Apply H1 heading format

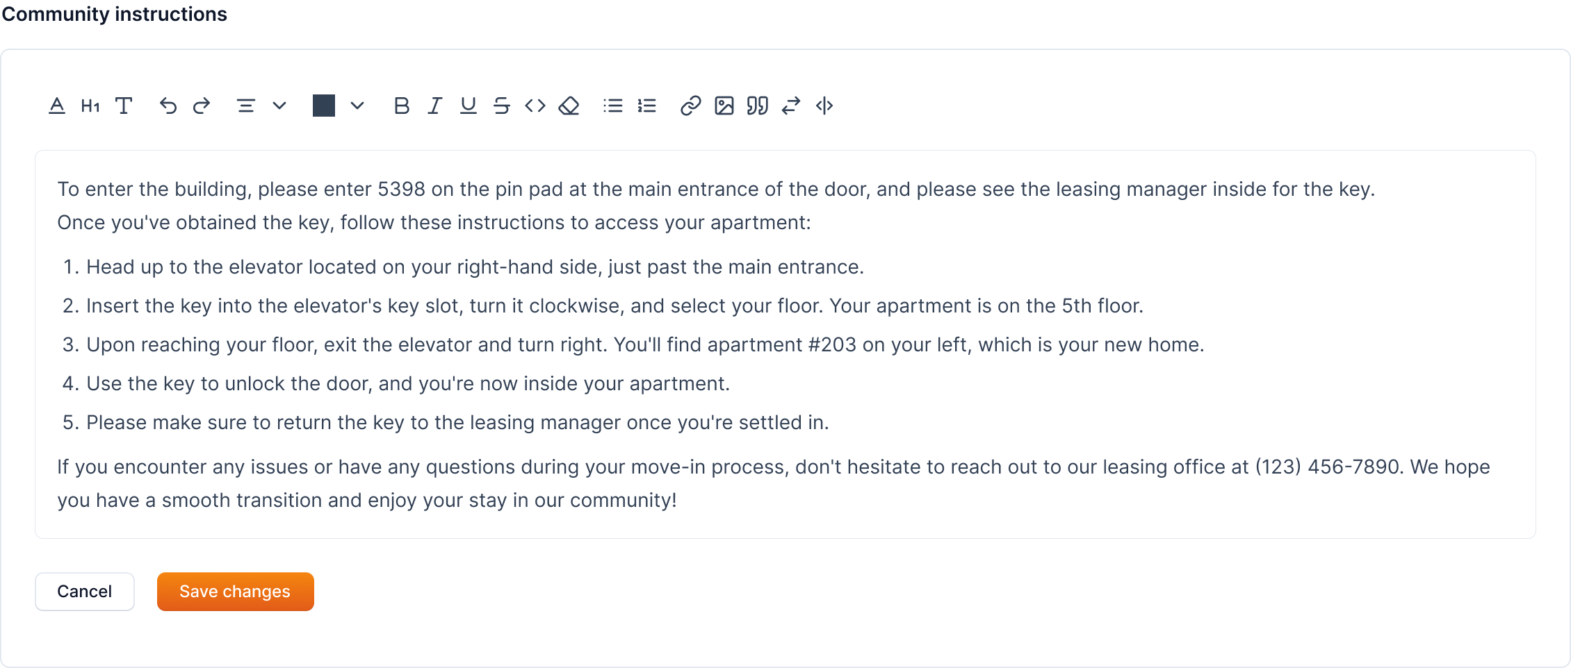(90, 106)
